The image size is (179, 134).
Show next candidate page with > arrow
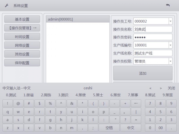pyautogui.click(x=161, y=88)
